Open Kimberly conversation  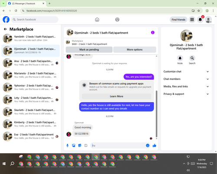[x=30, y=124]
